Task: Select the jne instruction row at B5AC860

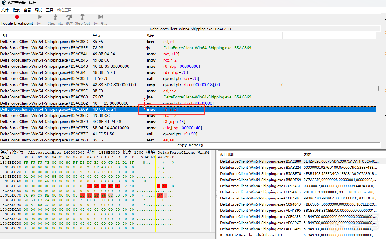Action: [x=188, y=97]
